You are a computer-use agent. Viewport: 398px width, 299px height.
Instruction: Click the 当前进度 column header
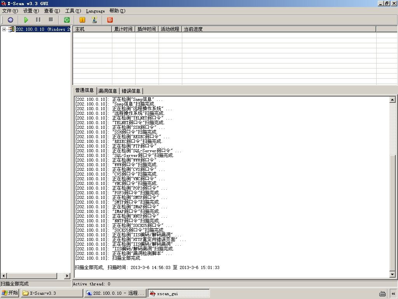coord(279,29)
